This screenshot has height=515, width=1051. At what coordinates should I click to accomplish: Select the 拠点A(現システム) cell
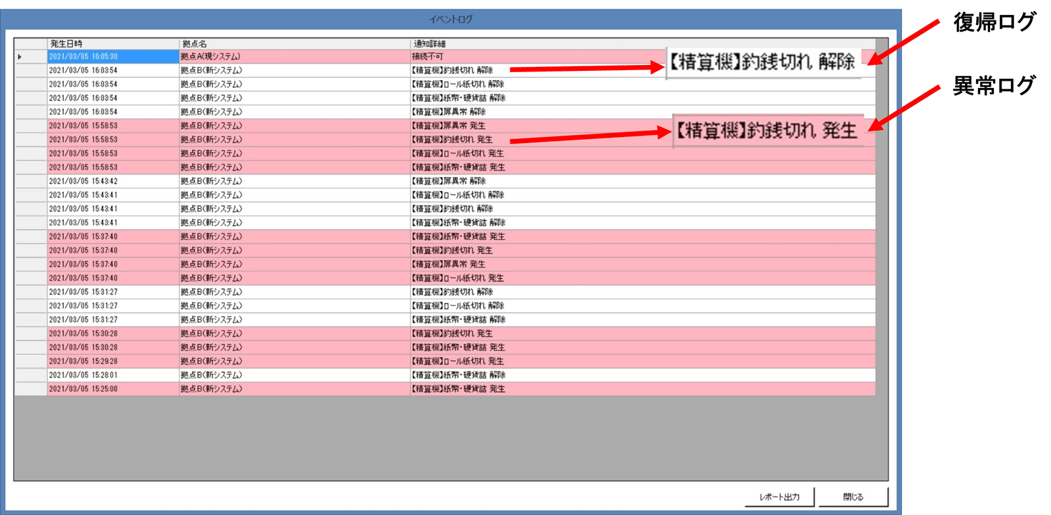294,57
